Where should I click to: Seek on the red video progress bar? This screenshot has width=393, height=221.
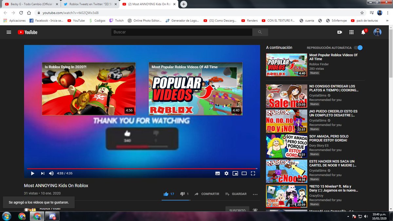[142, 169]
